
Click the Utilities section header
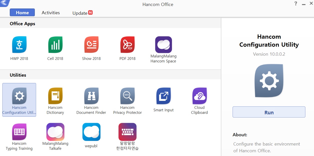click(x=18, y=75)
